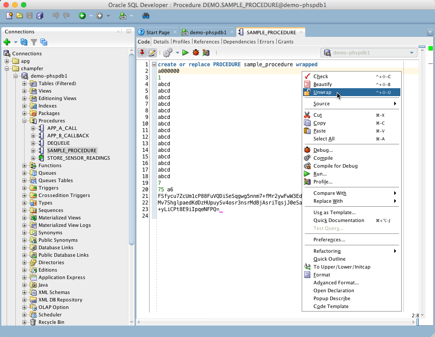Open the Errors sub-tab
Image resolution: width=435 pixels, height=337 pixels.
click(267, 42)
